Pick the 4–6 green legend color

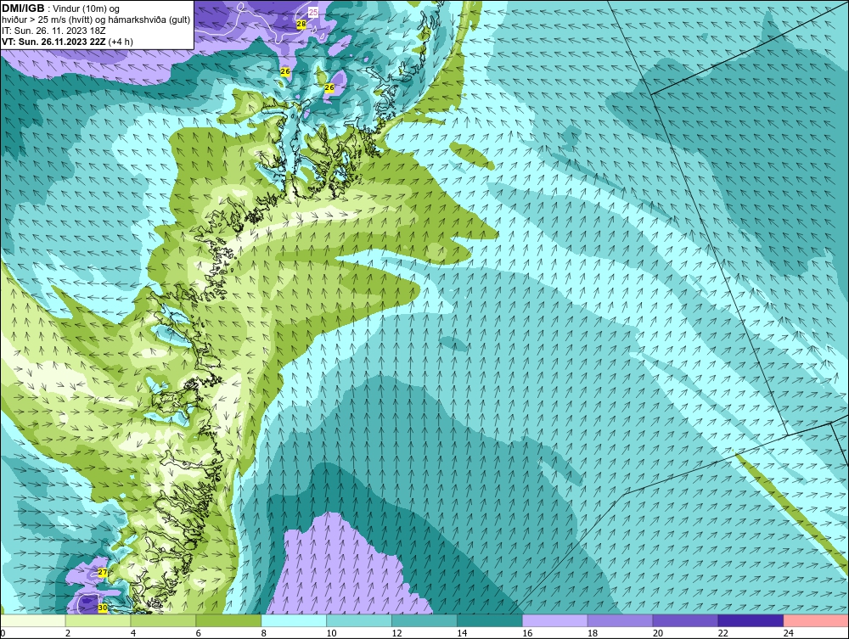163,620
